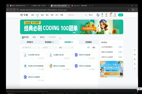The width and height of the screenshot is (142, 94).
Task: Expand the 全部职位 position dropdown
Action: coord(49,47)
